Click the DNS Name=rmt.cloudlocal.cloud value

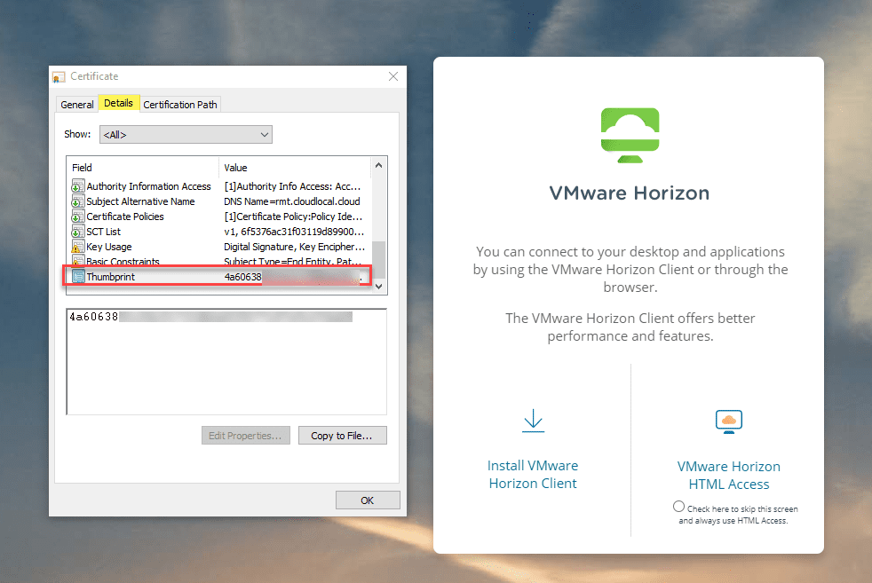pos(291,201)
